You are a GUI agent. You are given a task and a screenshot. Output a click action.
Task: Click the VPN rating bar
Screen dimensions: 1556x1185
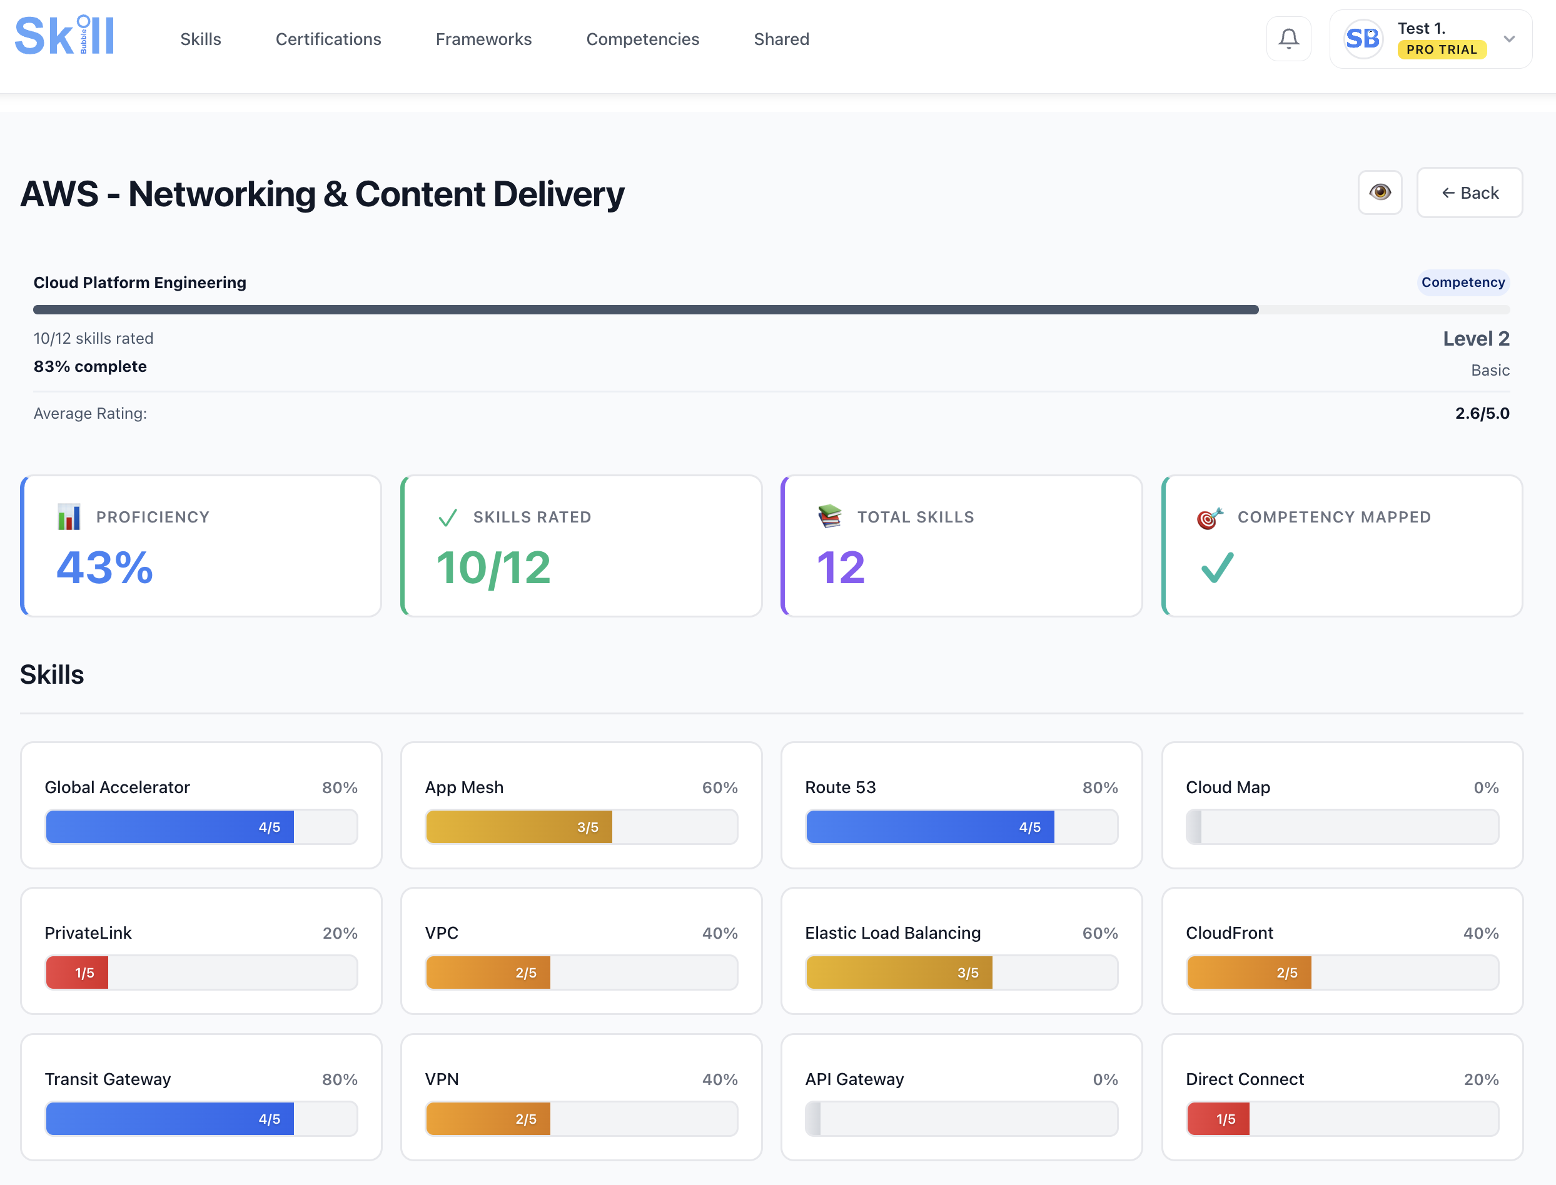pos(582,1119)
